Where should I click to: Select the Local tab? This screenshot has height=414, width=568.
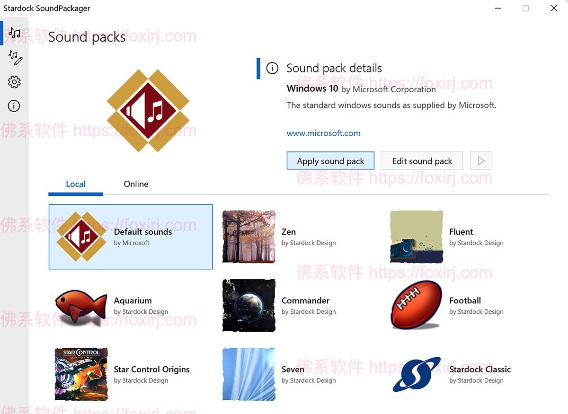[76, 184]
